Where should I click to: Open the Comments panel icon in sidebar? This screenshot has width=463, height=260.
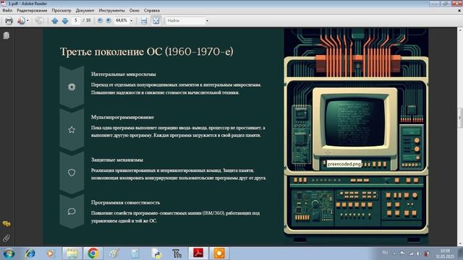(7, 224)
